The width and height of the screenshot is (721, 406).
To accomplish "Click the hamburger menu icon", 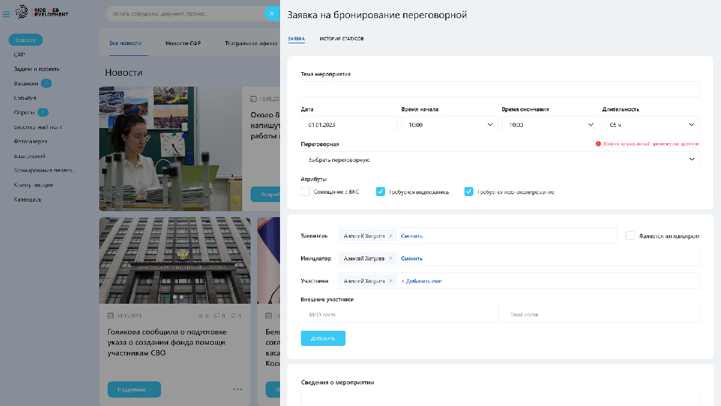I will tap(7, 13).
